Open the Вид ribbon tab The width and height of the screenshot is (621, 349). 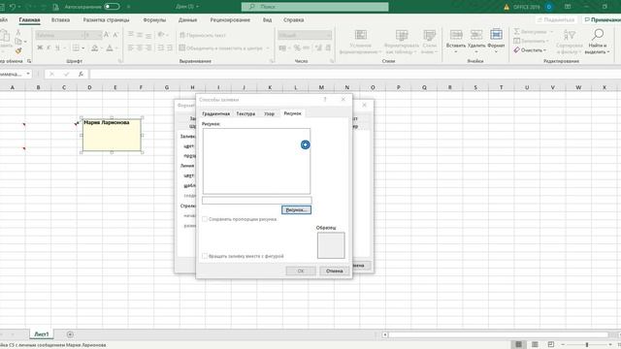point(268,19)
